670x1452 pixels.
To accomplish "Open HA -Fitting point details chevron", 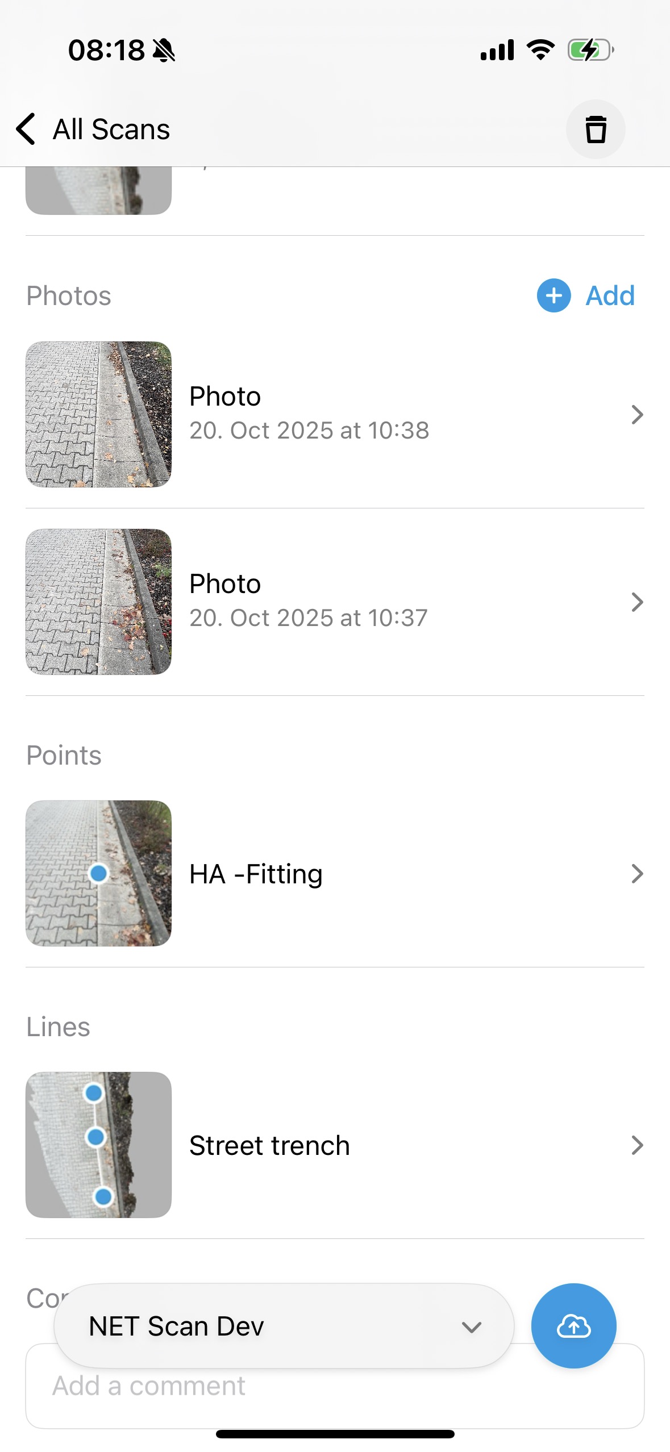I will click(x=637, y=874).
